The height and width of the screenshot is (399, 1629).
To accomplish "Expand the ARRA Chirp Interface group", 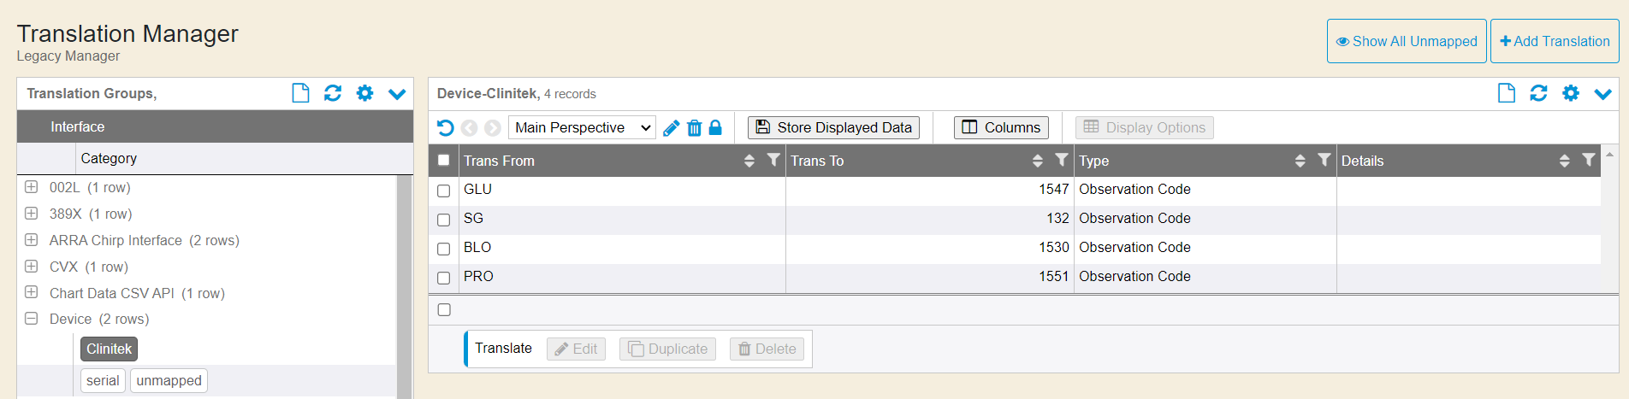I will point(32,240).
